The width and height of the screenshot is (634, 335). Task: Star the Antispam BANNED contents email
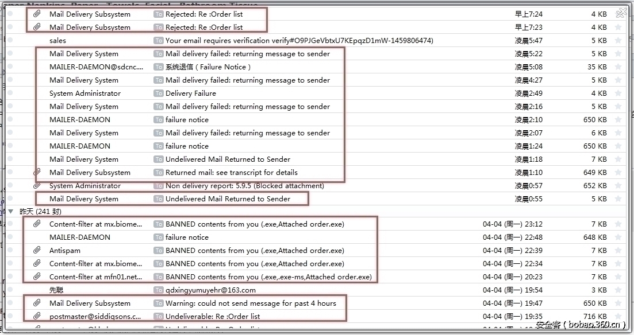pyautogui.click(x=618, y=251)
